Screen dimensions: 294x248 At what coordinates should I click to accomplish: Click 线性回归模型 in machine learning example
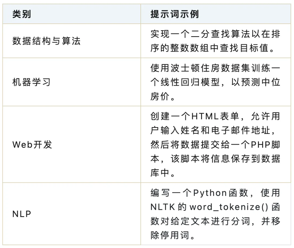(x=190, y=82)
